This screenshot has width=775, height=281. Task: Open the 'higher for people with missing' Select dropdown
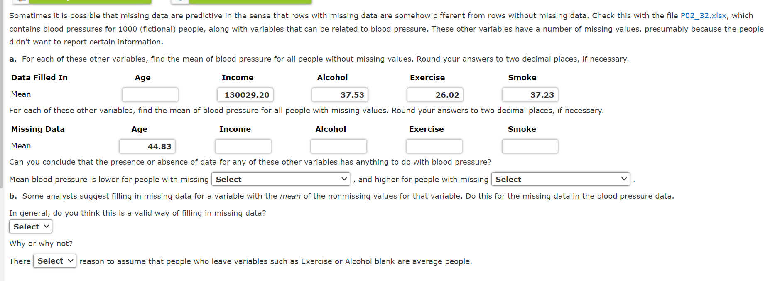coord(560,179)
